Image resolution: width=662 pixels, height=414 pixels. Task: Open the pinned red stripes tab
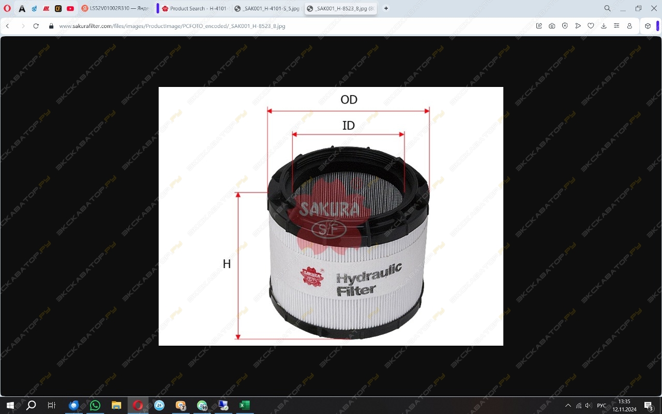pos(46,8)
